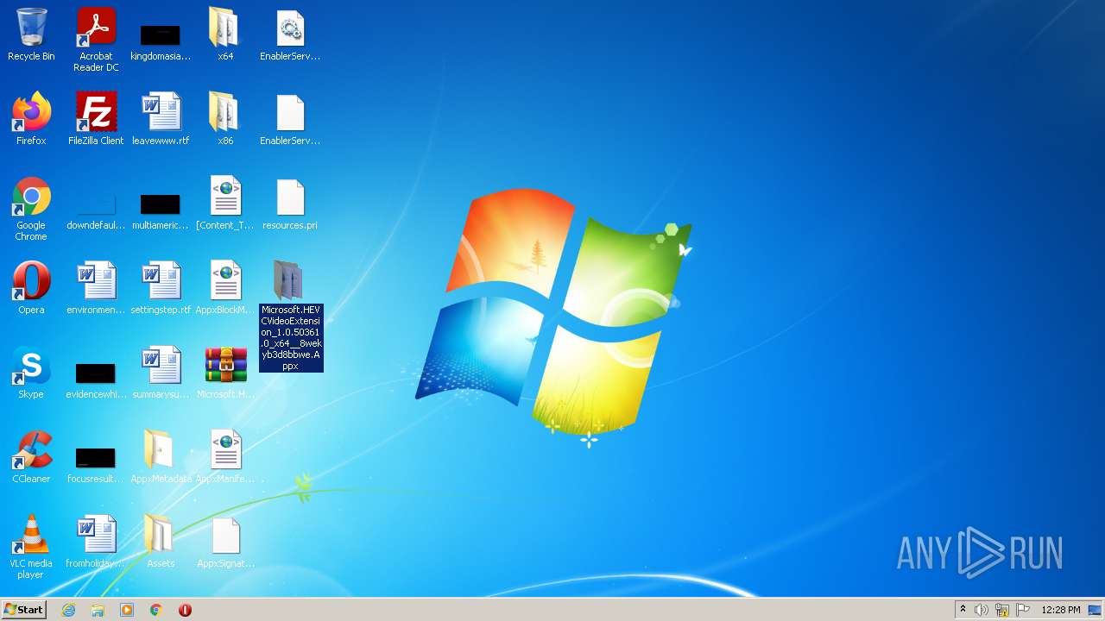Select the AppxSignat... file icon
1105x621 pixels.
click(225, 542)
